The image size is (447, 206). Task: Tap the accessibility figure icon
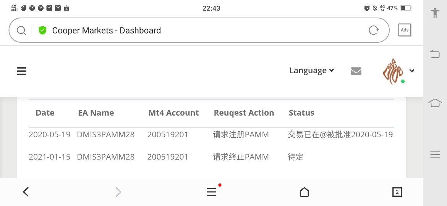coord(435,13)
